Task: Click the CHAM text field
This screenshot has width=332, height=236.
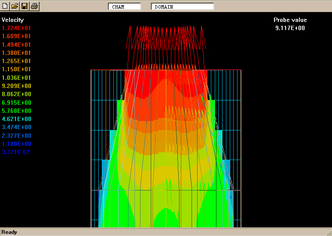Action: [124, 7]
